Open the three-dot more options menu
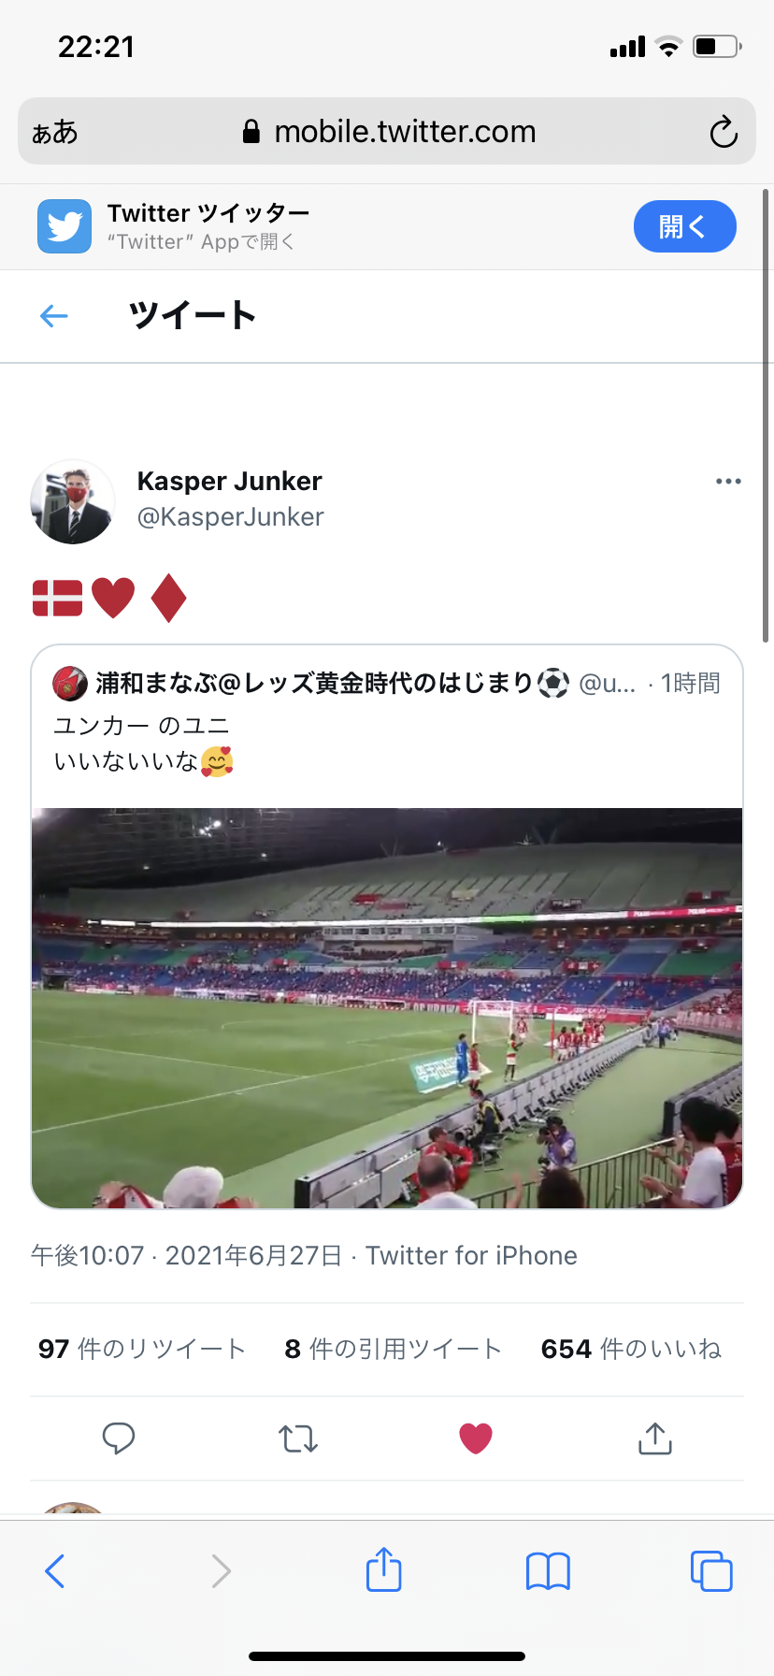The width and height of the screenshot is (774, 1676). (x=728, y=481)
